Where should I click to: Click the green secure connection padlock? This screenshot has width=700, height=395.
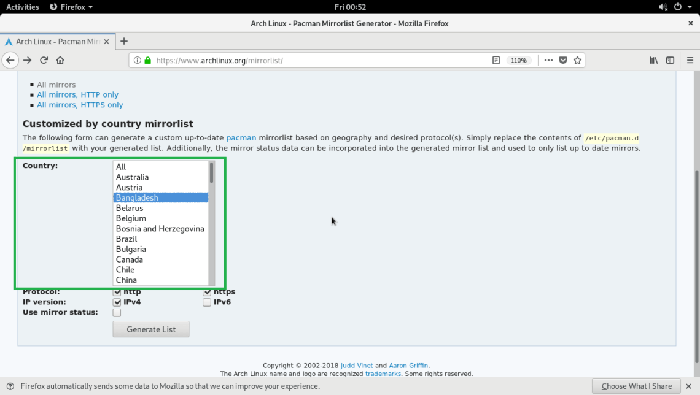coord(148,60)
